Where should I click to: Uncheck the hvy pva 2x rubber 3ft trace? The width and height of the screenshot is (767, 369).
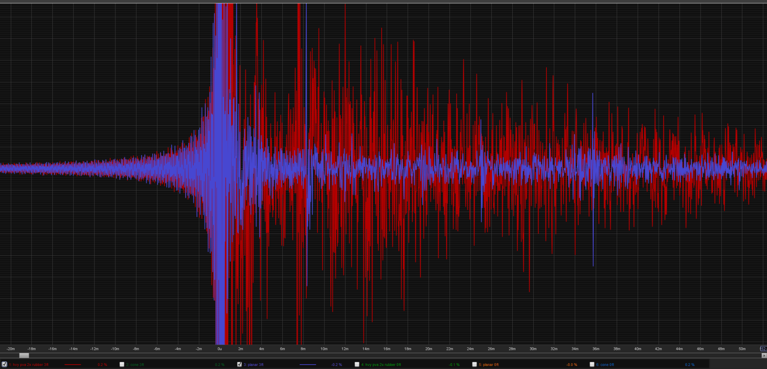click(x=4, y=364)
